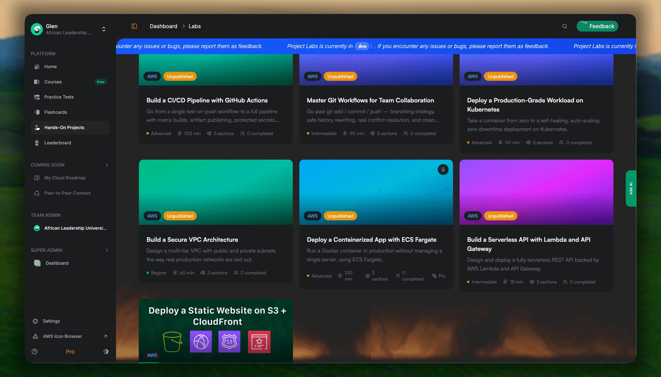
Task: Toggle the sidebar panel icon beside Dashboard
Action: (134, 26)
